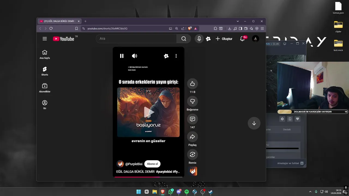
Task: Open the YouTube account avatar menu
Action: [255, 39]
